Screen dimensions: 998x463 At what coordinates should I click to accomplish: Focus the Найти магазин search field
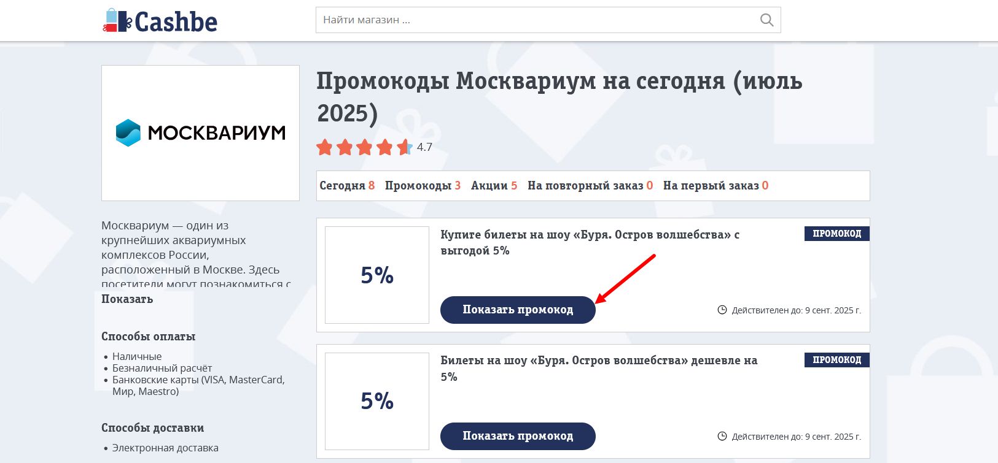548,20
